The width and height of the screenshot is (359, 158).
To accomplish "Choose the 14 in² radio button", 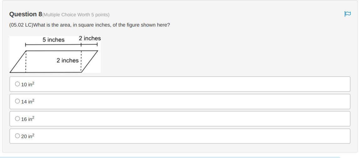I will click(17, 101).
